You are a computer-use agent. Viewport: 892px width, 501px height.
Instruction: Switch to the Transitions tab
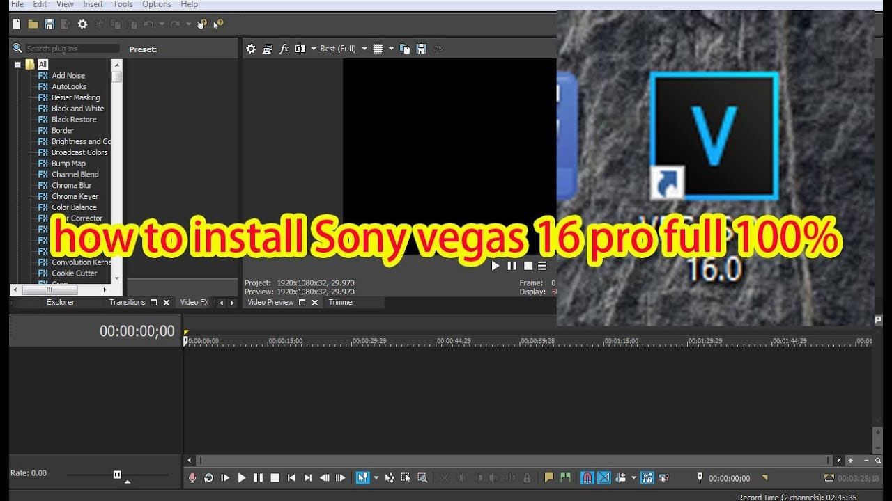pos(128,302)
